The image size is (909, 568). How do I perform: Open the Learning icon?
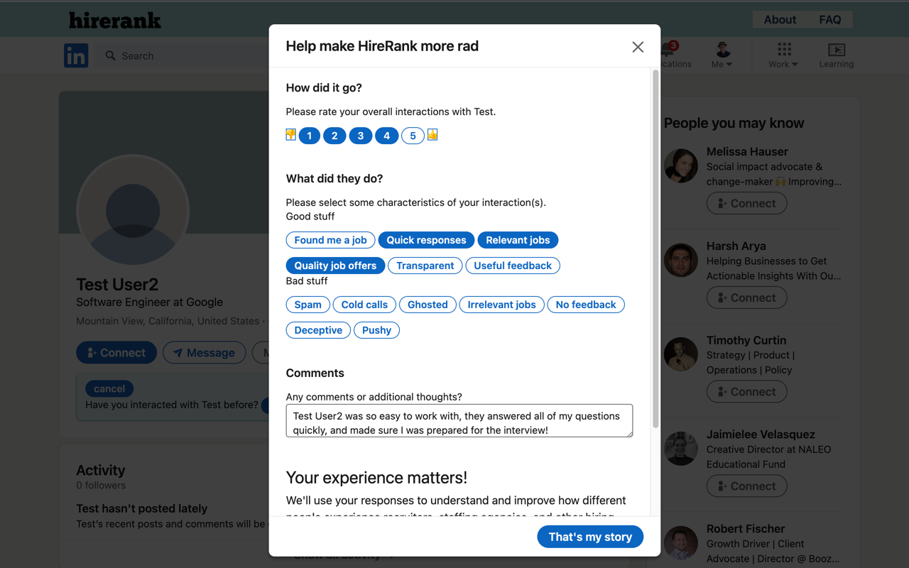click(837, 55)
